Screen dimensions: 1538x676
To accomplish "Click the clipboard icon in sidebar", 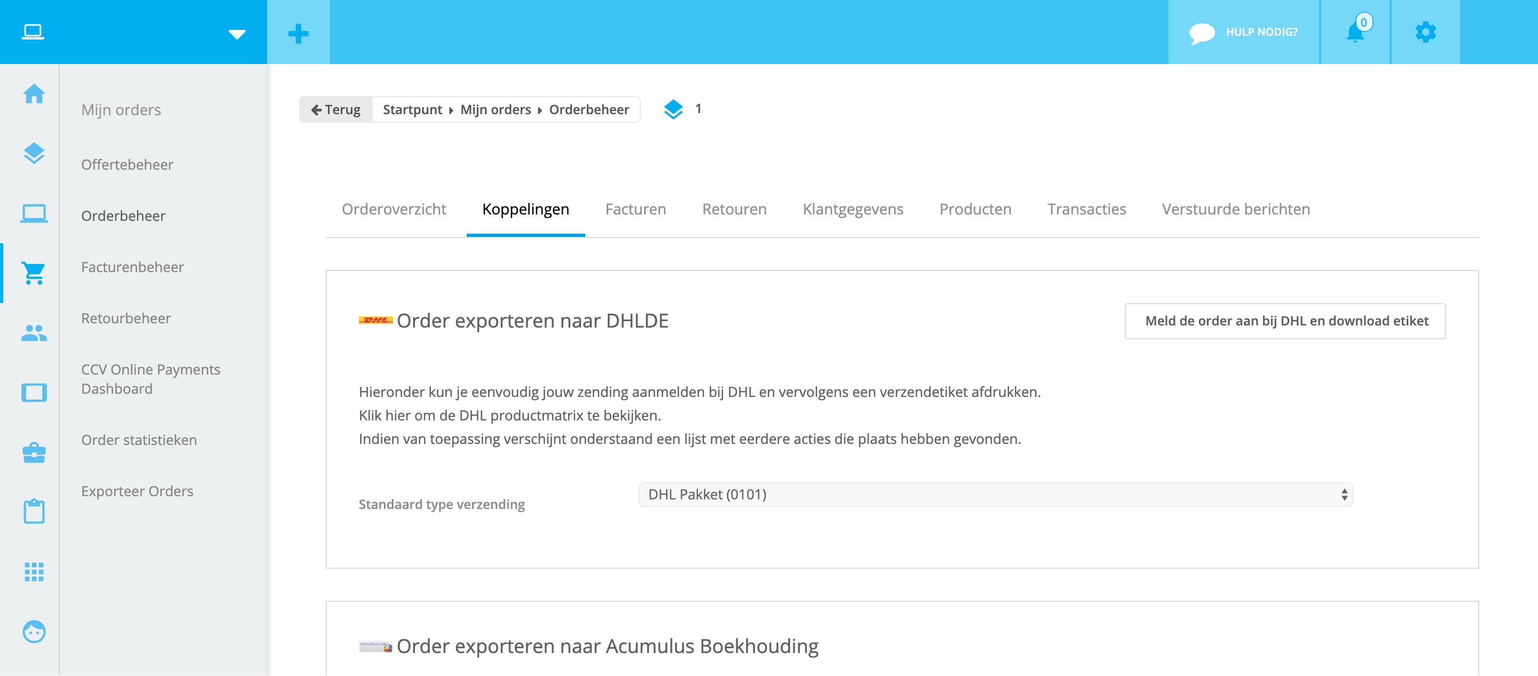I will click(34, 511).
